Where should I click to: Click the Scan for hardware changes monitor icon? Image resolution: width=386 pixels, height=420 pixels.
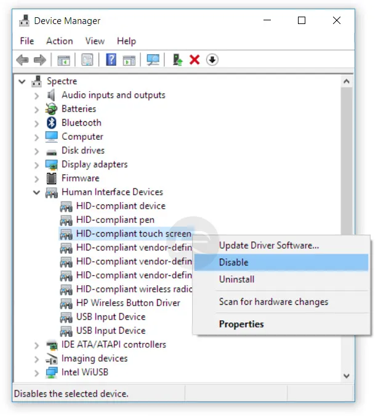pos(153,60)
